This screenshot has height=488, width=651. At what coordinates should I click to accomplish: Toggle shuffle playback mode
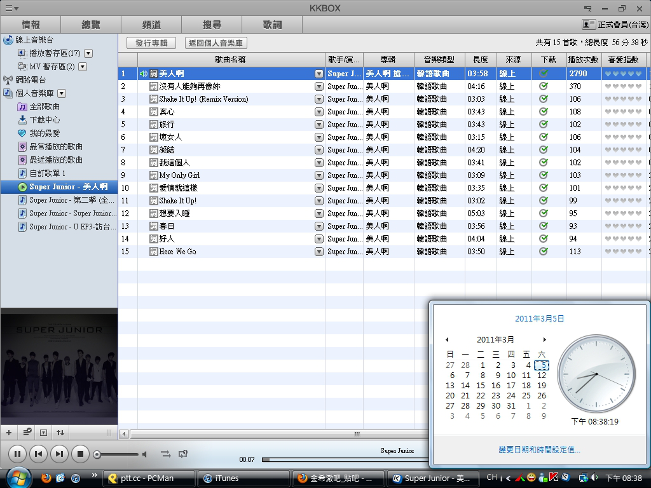coord(165,454)
